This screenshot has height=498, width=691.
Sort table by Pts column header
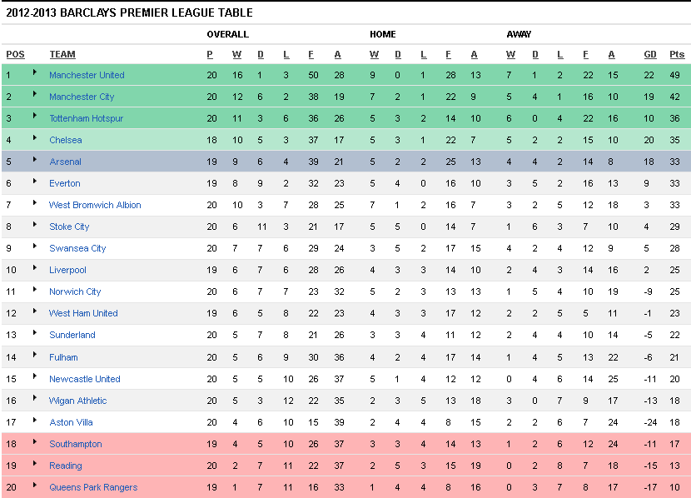pos(677,54)
